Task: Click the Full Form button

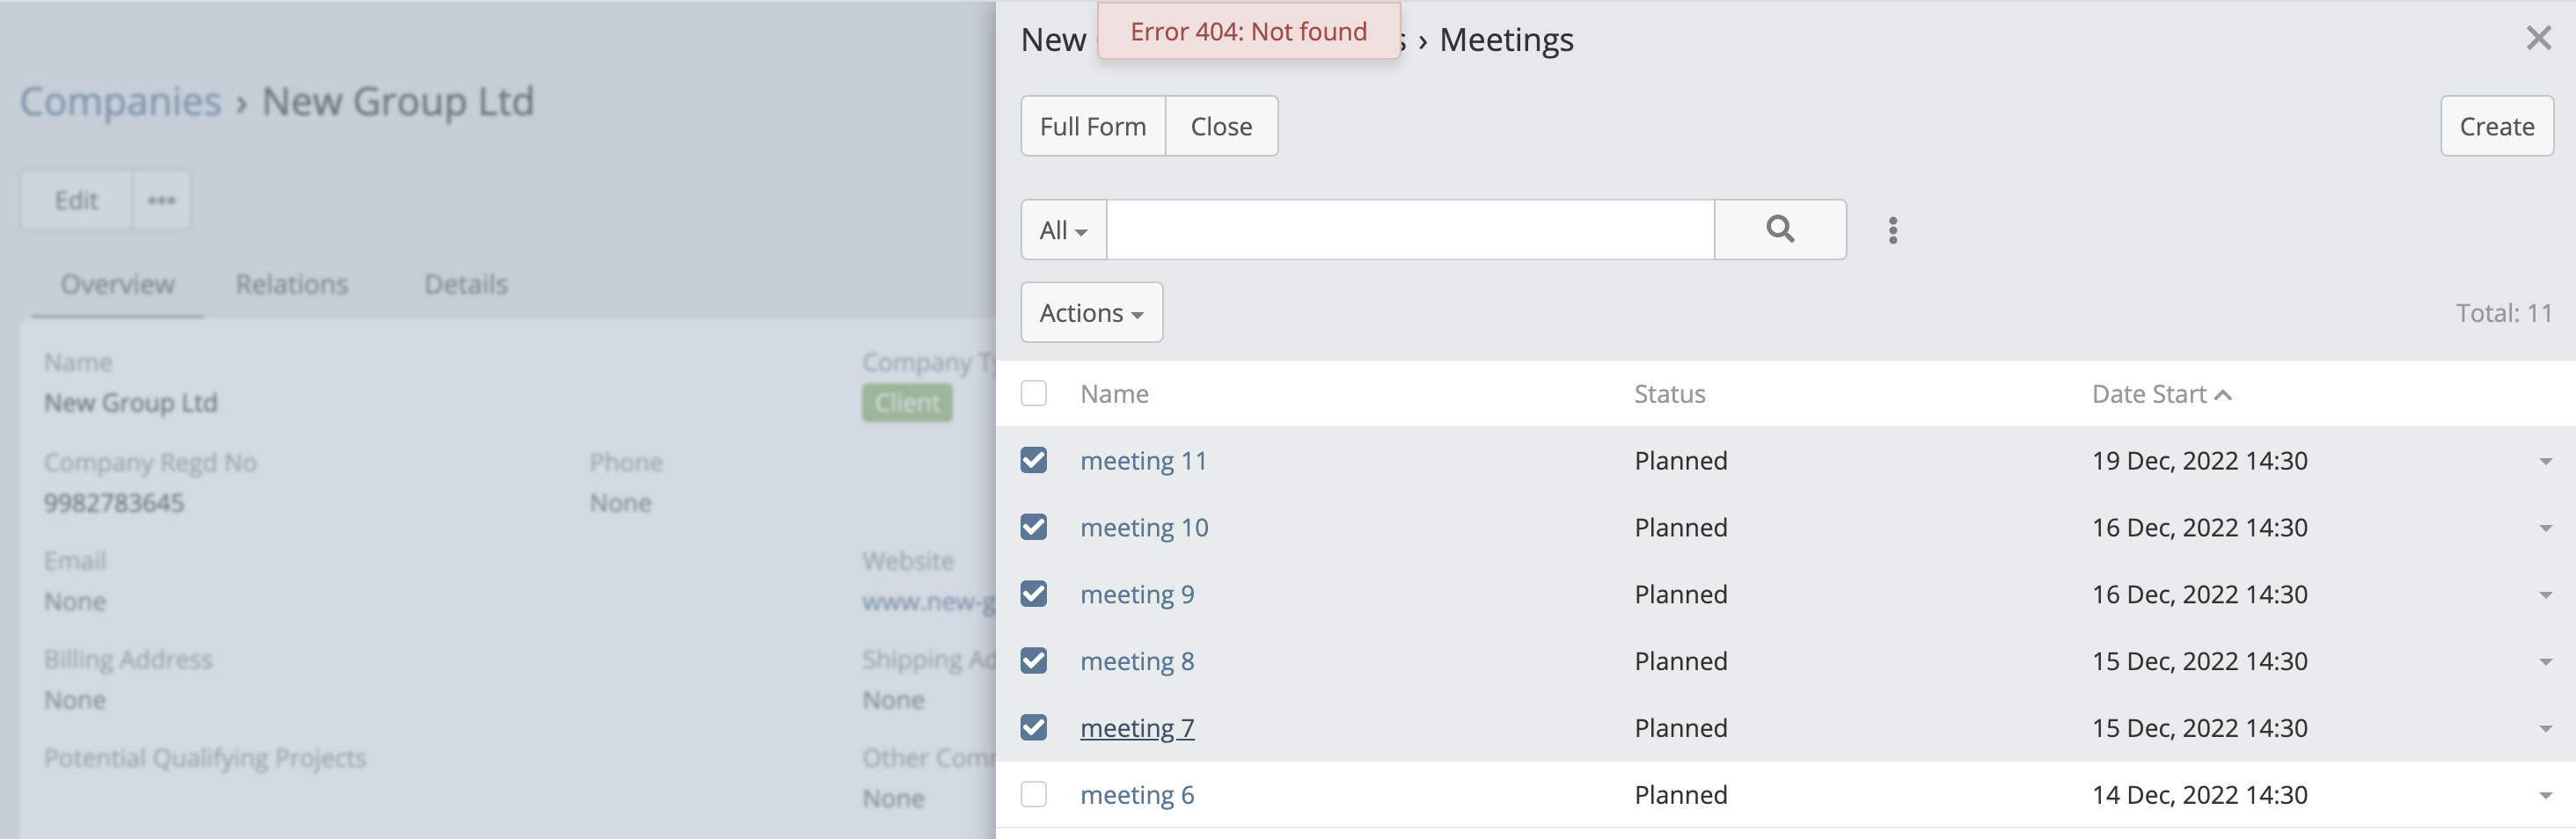Action: 1092,126
